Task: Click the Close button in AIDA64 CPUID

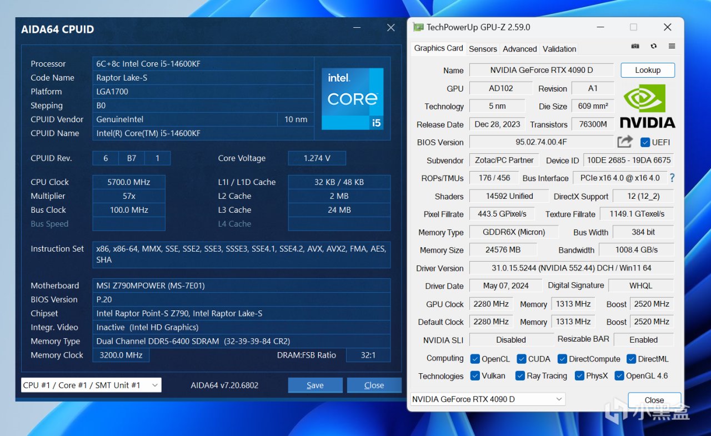Action: pos(374,385)
